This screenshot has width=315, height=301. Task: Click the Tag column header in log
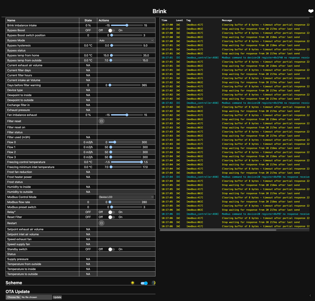click(x=188, y=20)
